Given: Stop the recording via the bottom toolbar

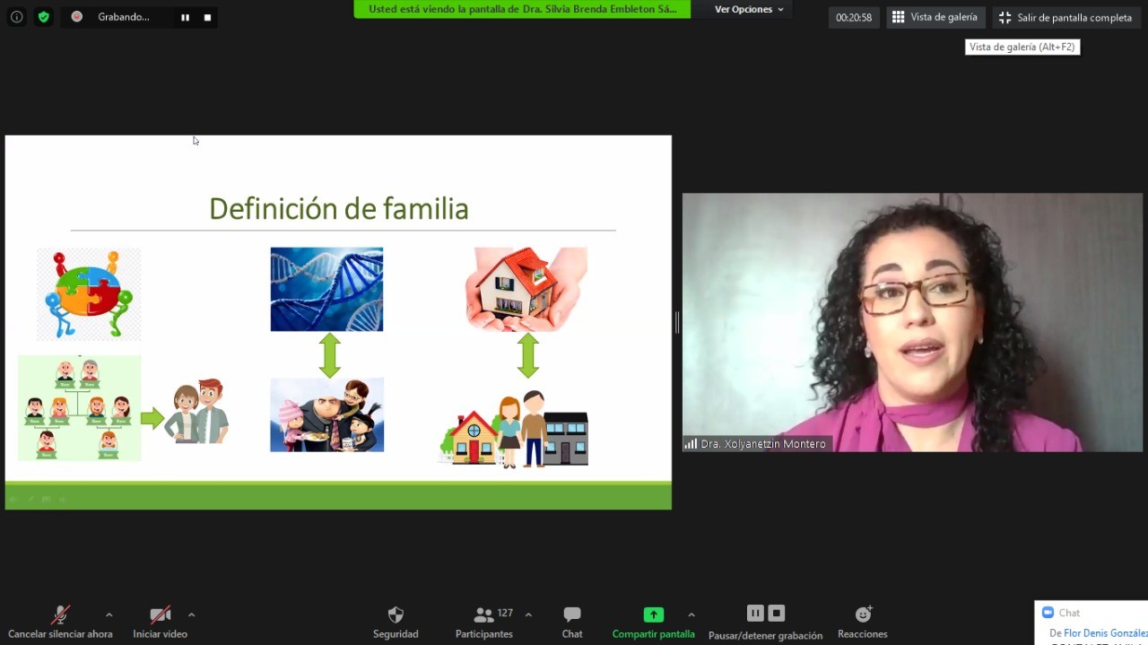Looking at the screenshot, I should tap(776, 613).
